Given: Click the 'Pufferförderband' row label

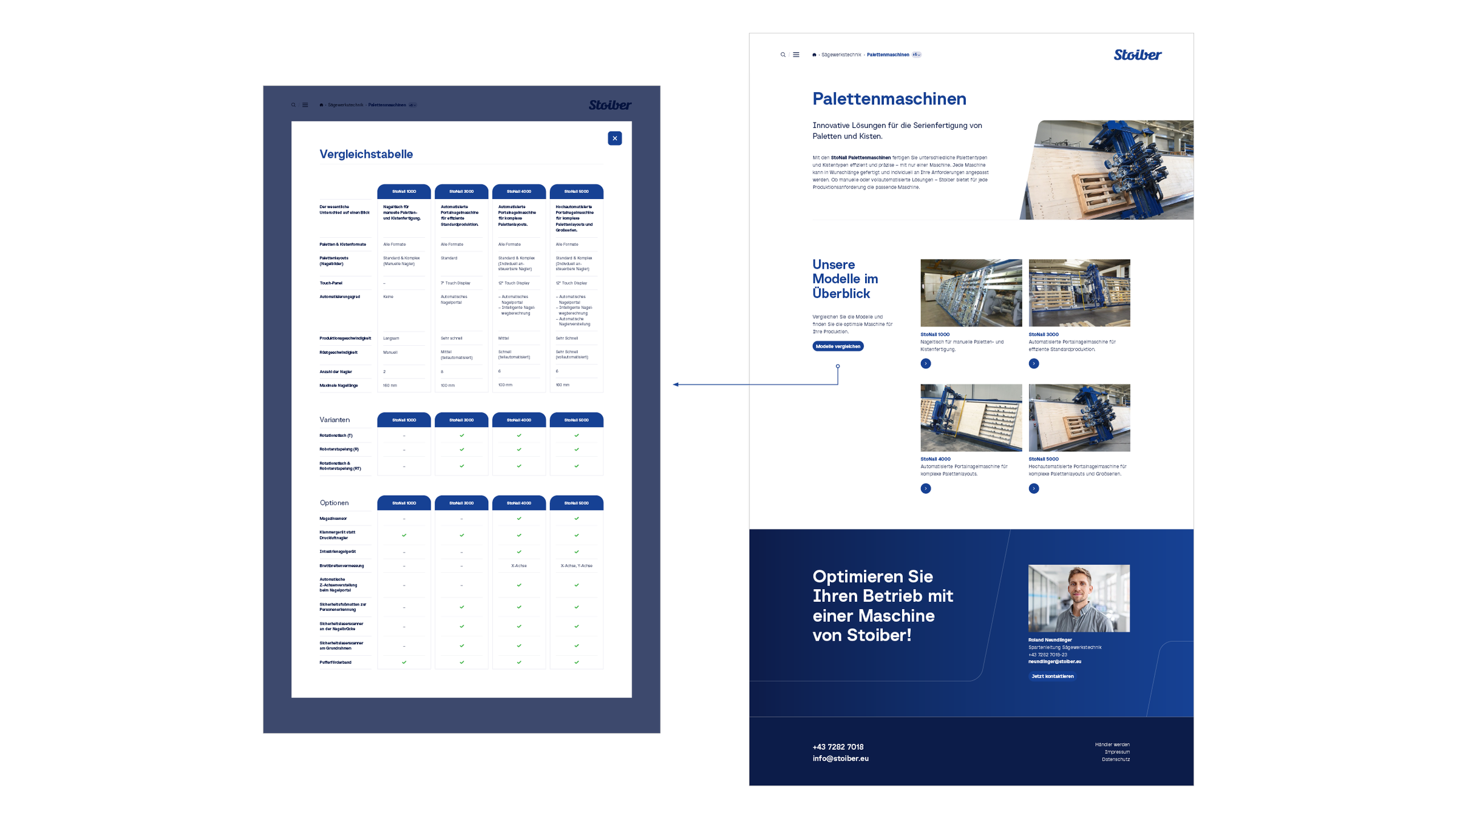Looking at the screenshot, I should tap(335, 662).
